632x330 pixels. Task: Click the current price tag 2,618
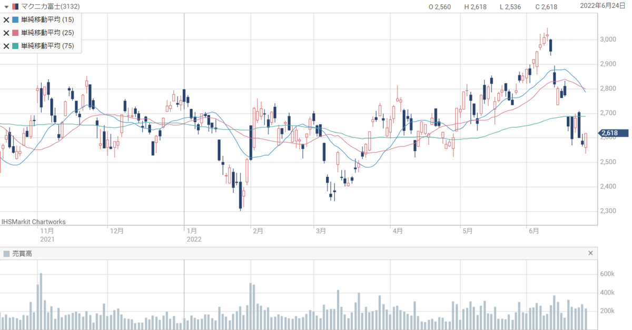(x=614, y=133)
